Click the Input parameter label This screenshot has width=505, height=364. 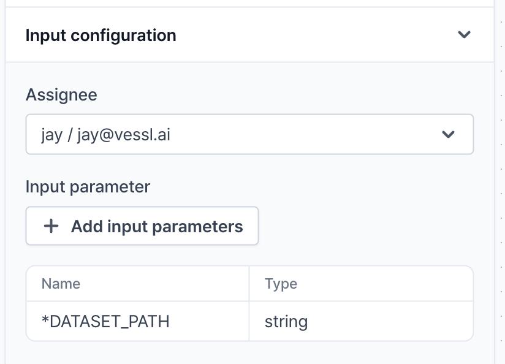[88, 187]
